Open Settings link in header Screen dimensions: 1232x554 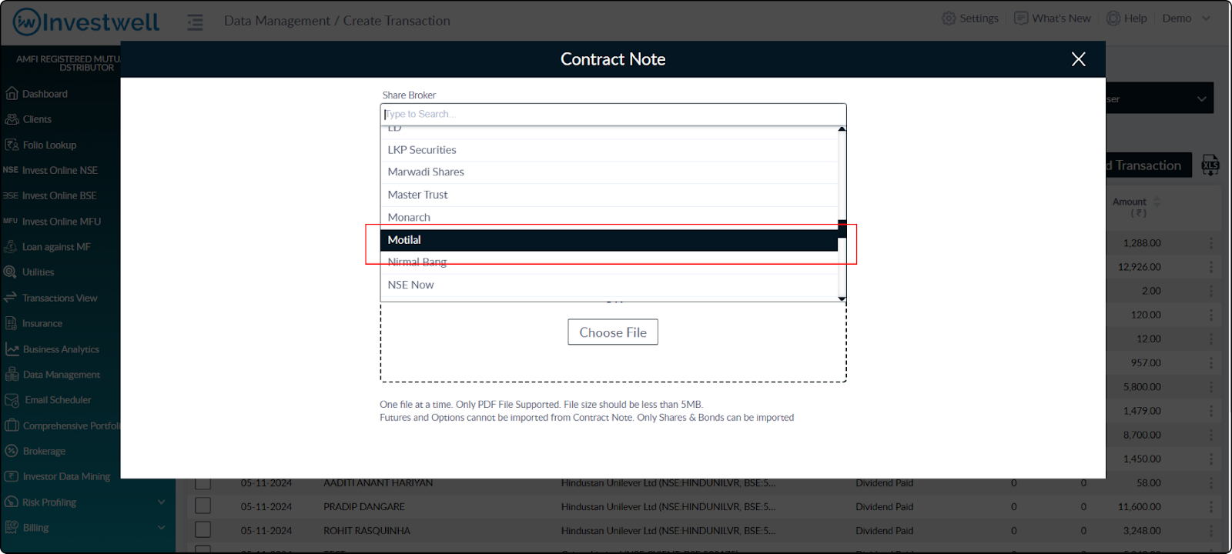click(979, 18)
